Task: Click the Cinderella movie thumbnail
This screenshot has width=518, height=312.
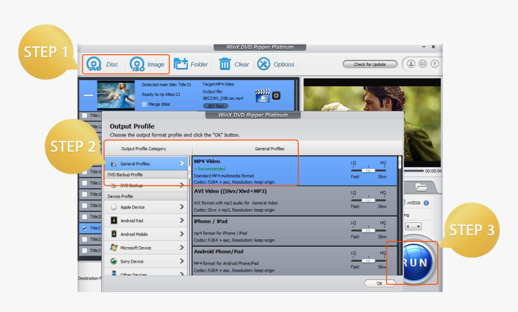Action: click(116, 95)
